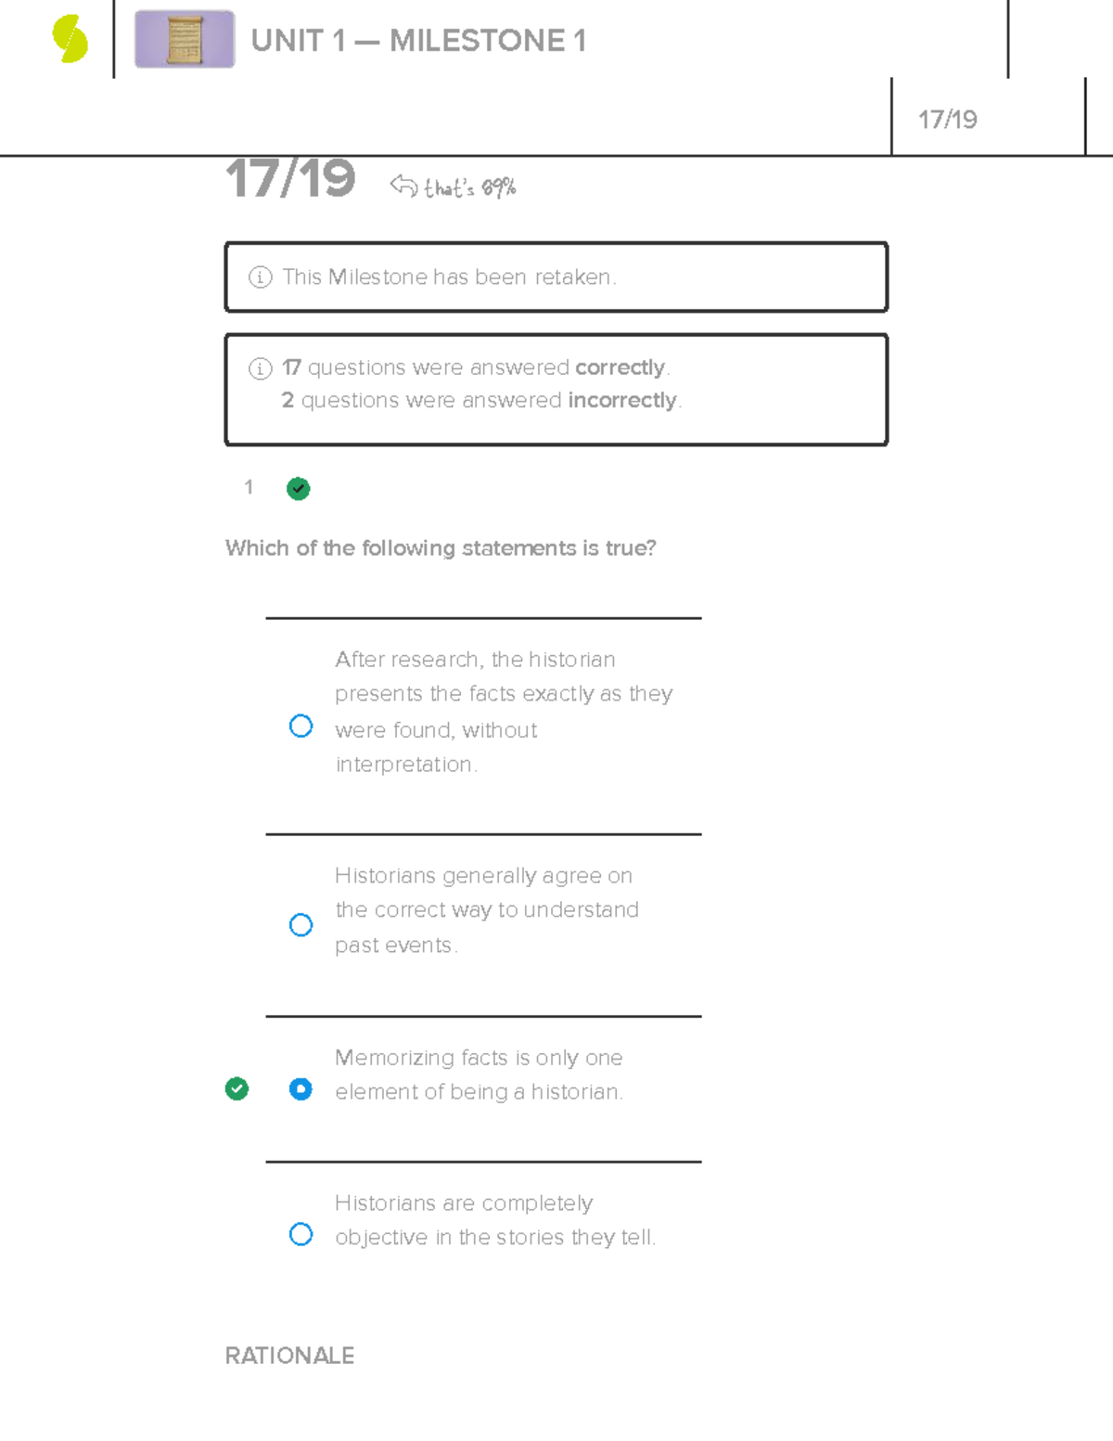The width and height of the screenshot is (1113, 1441).
Task: Click the reply arrow beside "that's 89%"
Action: [403, 186]
